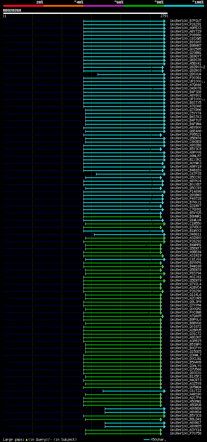Screen dimensions: 207x442
Task: Select the UniRef100_A7Q465 label
Action: coord(186,316)
